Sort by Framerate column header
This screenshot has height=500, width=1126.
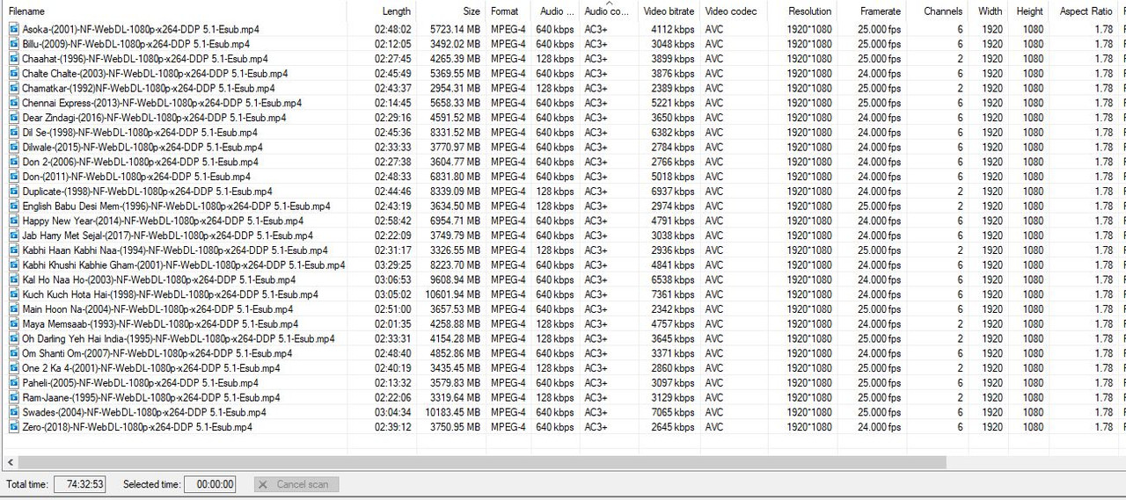click(x=872, y=11)
